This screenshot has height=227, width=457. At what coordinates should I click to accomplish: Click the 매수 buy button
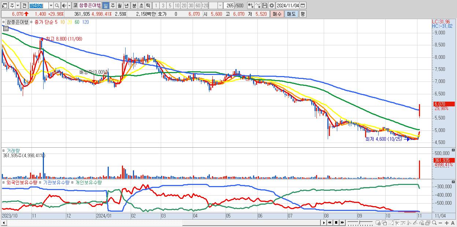tap(277, 14)
